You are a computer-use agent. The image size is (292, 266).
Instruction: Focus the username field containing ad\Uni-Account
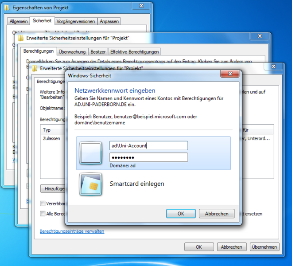pos(148,145)
